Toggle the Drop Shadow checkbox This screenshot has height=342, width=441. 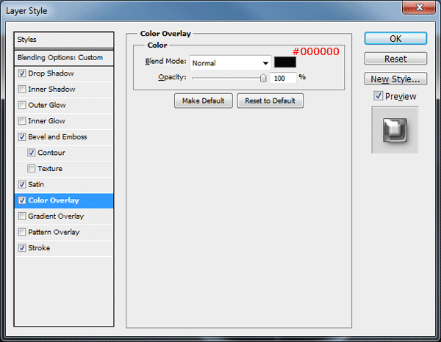click(x=22, y=73)
